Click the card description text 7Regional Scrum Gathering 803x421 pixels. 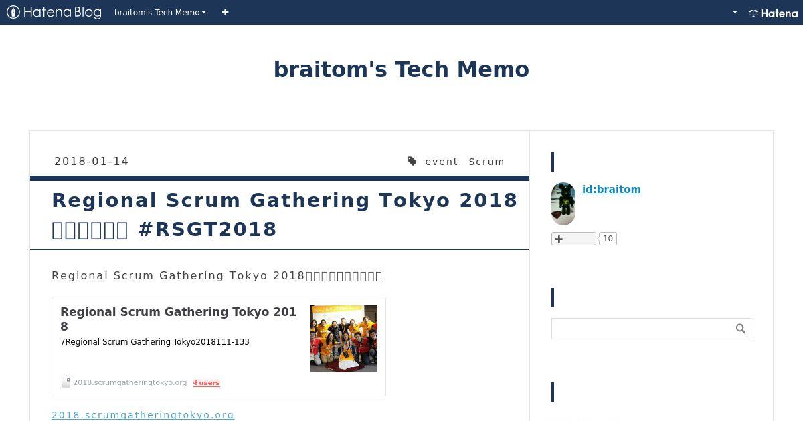[155, 342]
